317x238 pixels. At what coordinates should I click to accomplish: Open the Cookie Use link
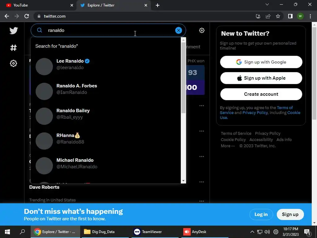(x=293, y=113)
